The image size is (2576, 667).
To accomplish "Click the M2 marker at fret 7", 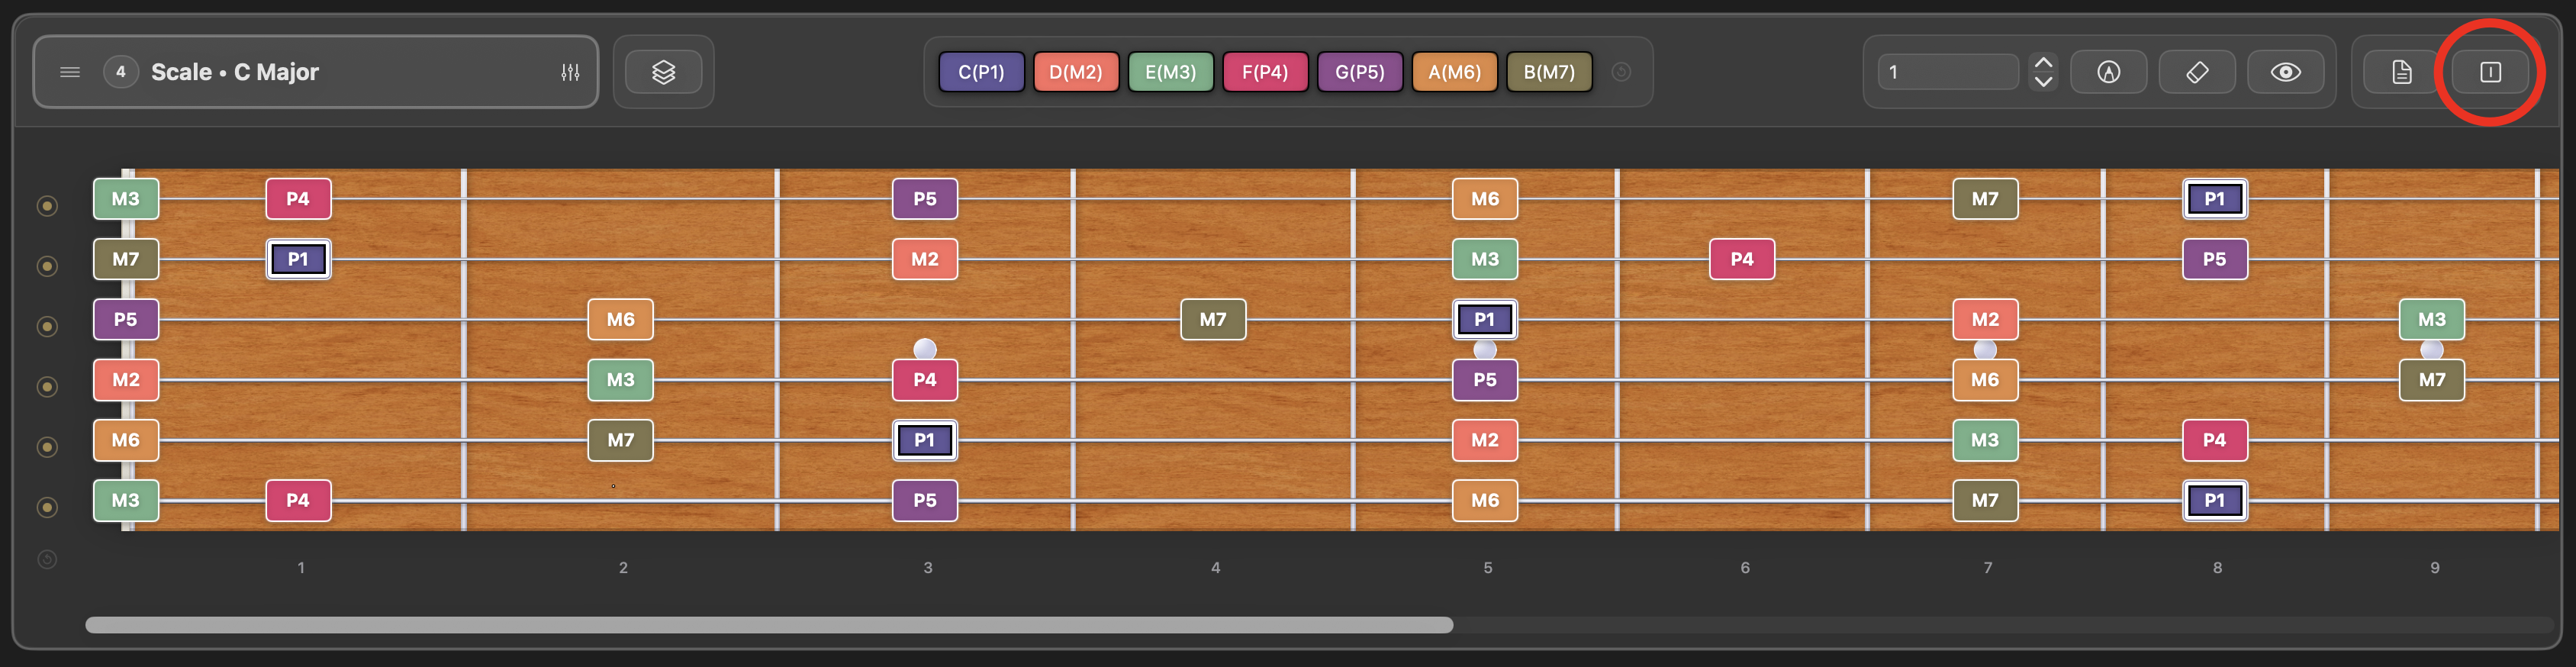I will (x=1985, y=319).
